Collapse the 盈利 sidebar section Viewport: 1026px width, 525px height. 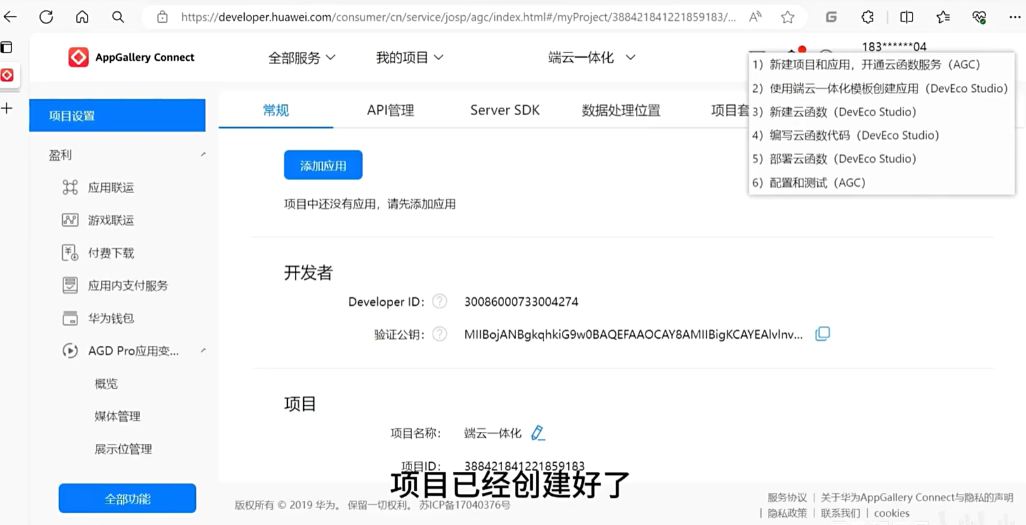coord(203,155)
